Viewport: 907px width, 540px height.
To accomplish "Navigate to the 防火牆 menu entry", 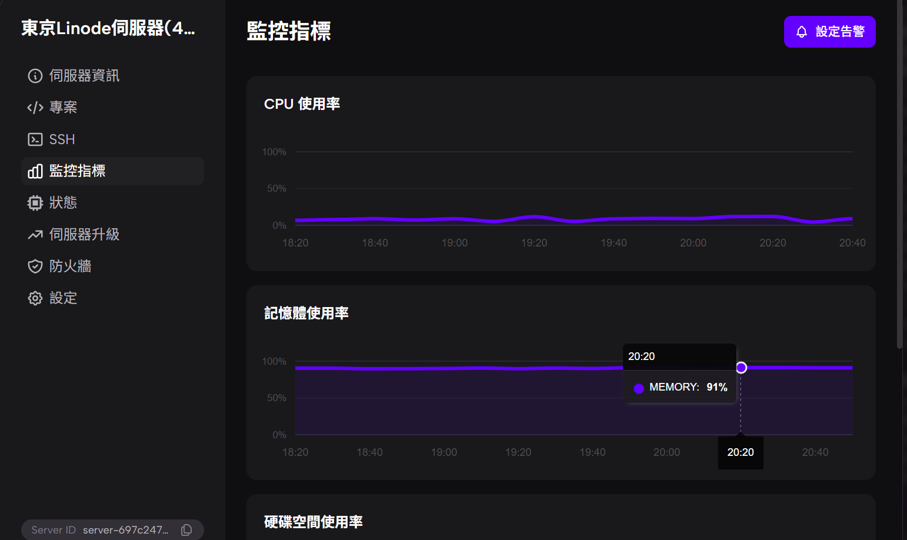I will click(70, 266).
